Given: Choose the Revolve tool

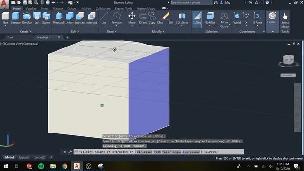Looking at the screenshot, I should click(x=27, y=18).
